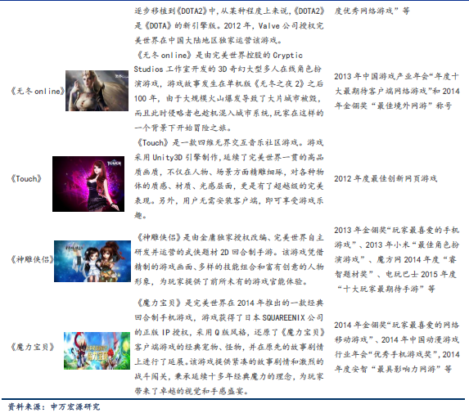Click the 度优秀网络游戏 award text at top right
Image resolution: width=469 pixels, height=413 pixels.
pos(372,11)
